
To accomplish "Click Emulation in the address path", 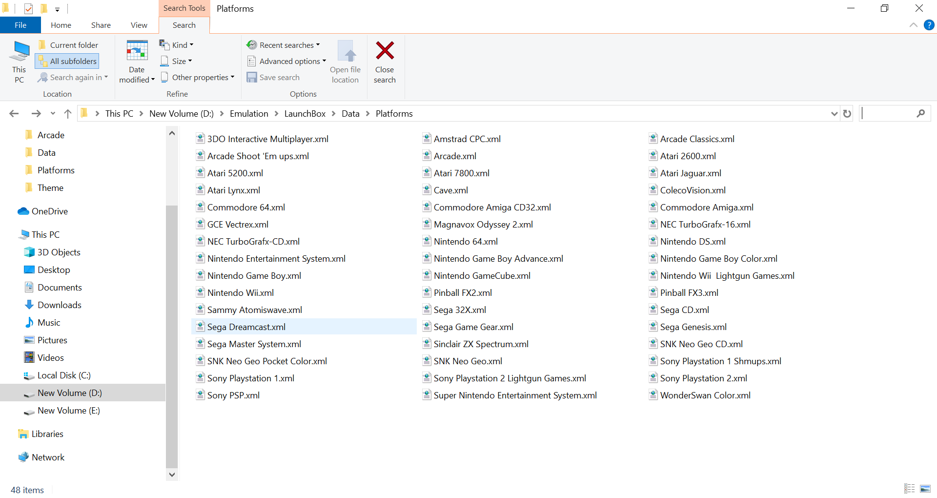I will tap(249, 114).
